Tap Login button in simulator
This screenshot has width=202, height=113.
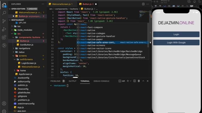click(x=176, y=34)
